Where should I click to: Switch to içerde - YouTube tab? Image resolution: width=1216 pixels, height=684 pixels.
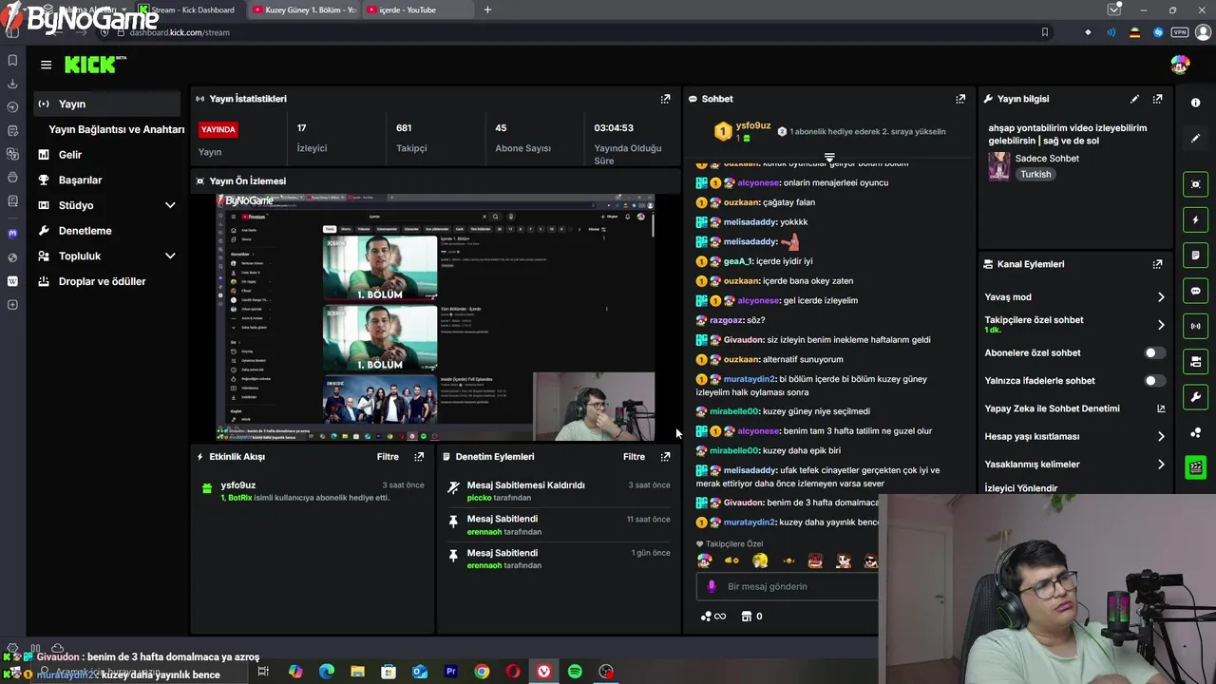point(416,10)
